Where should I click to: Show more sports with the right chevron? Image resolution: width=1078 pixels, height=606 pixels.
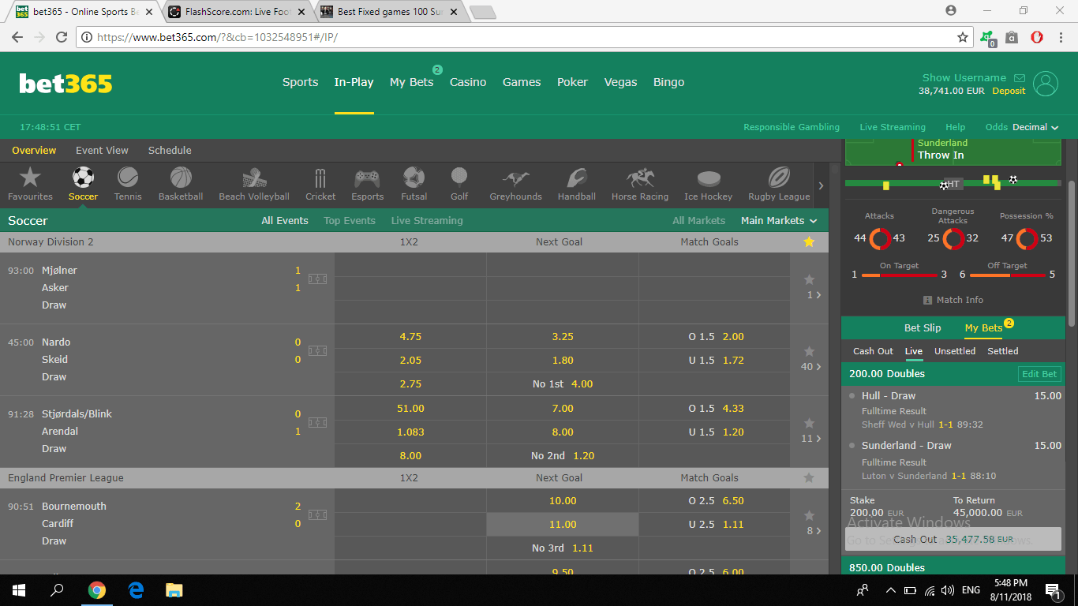(821, 186)
